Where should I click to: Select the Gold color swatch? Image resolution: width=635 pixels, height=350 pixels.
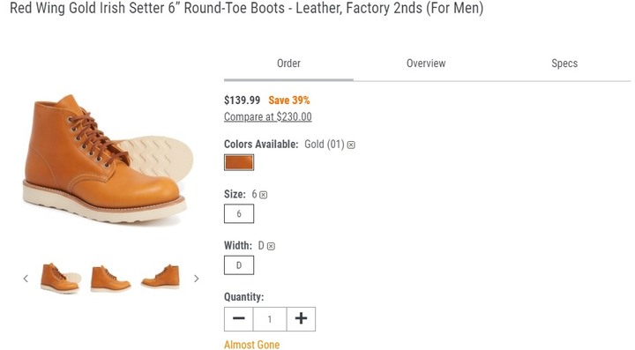click(x=239, y=162)
